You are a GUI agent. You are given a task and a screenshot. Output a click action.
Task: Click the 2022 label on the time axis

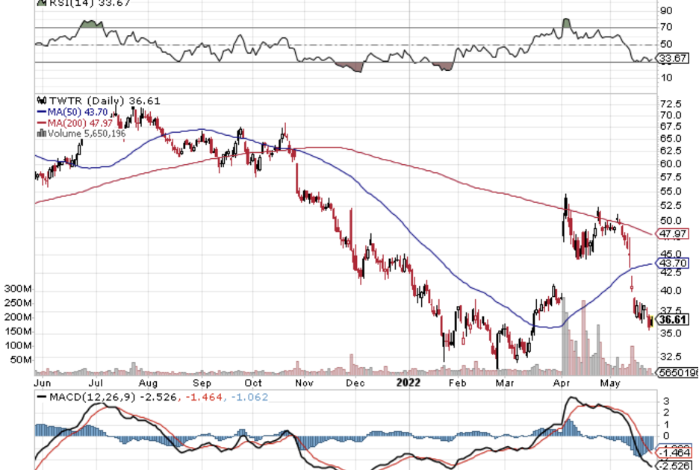click(408, 383)
